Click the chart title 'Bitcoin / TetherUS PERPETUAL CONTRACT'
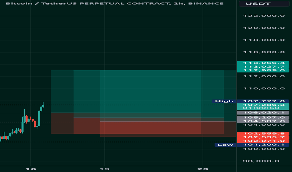Screen dimensions: 292x172 tap(88, 3)
